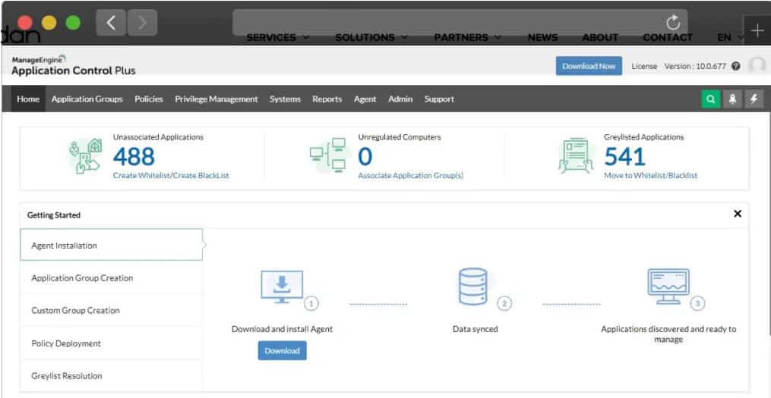Click the help question mark icon
The height and width of the screenshot is (398, 771).
click(x=735, y=66)
